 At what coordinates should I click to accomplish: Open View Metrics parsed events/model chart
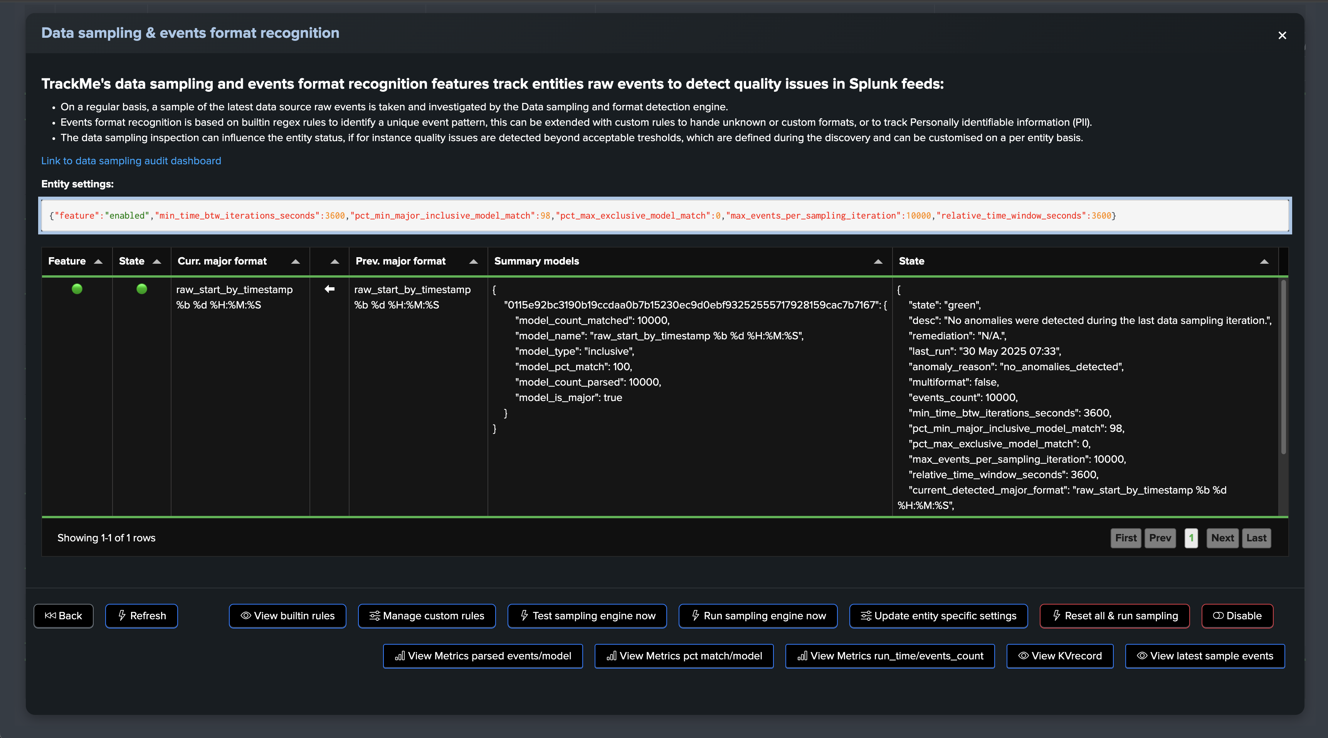[482, 656]
